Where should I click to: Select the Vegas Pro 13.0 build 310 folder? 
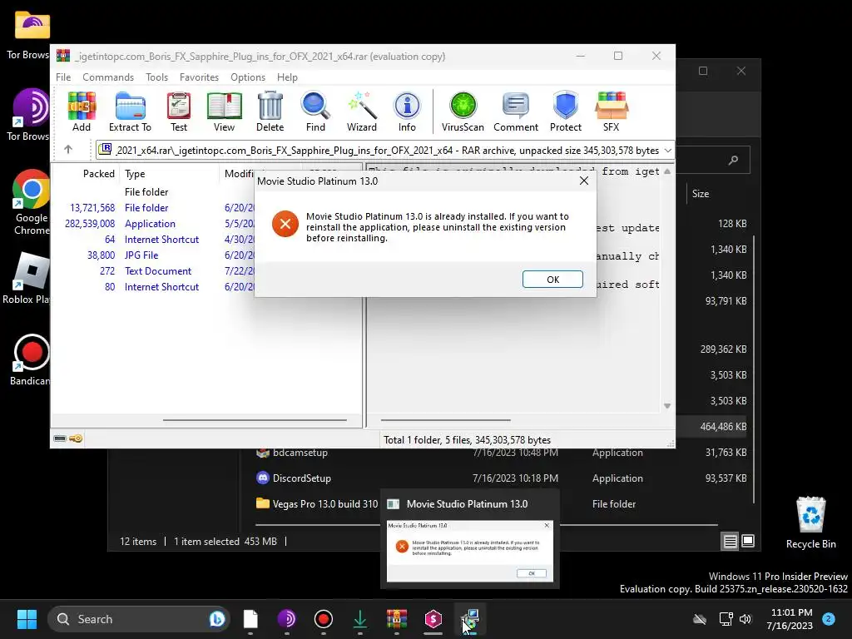coord(317,503)
